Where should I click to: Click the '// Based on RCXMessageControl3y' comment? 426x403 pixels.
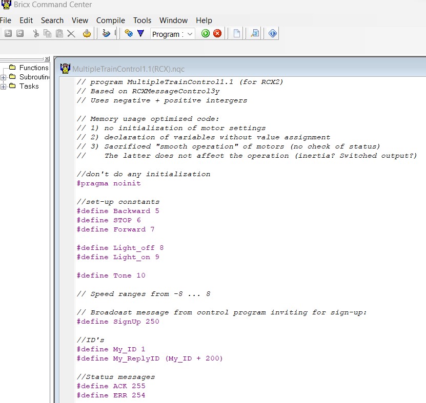[x=148, y=91]
